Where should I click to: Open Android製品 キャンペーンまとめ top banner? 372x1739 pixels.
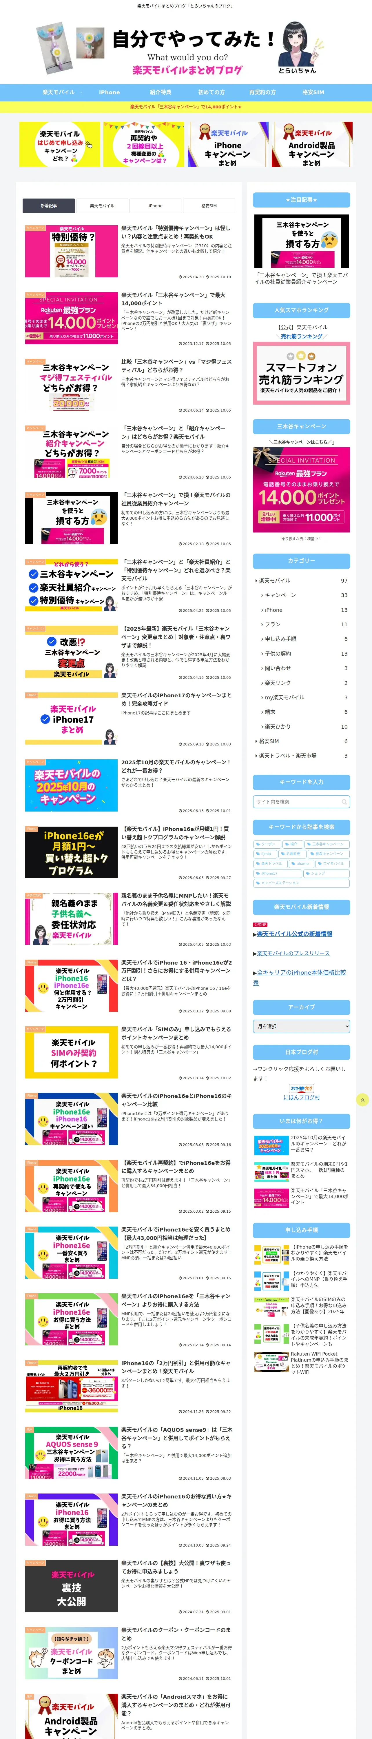(312, 144)
